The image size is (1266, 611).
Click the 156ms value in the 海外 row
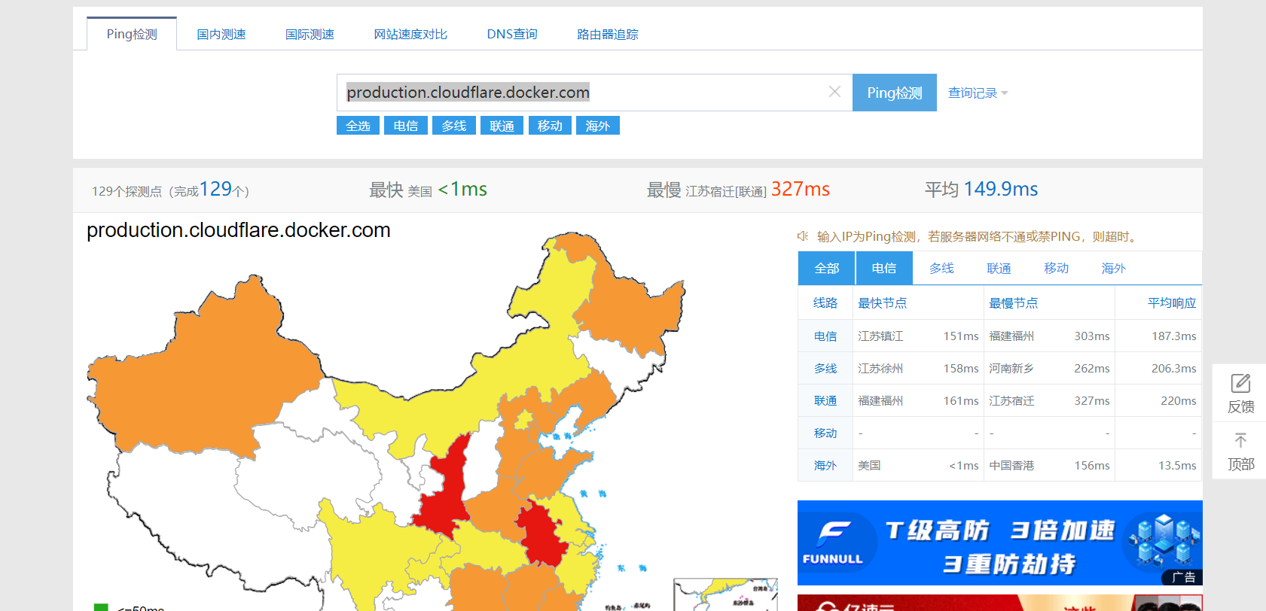point(1092,466)
